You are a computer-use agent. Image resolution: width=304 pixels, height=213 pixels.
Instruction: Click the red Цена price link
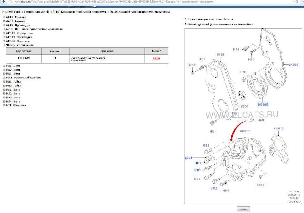(156, 58)
